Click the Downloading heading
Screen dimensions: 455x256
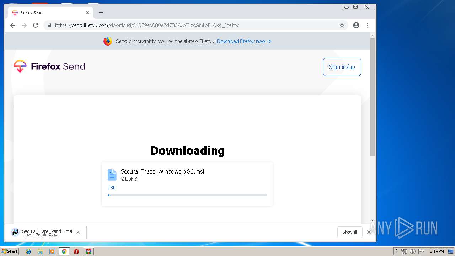[x=187, y=150]
